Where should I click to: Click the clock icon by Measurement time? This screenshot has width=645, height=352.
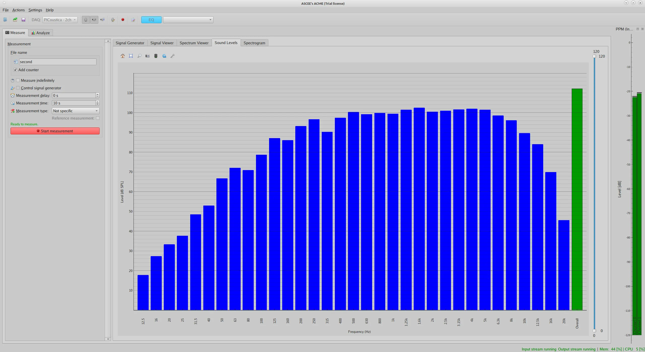[x=13, y=103]
